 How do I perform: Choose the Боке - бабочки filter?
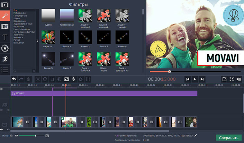85,59
